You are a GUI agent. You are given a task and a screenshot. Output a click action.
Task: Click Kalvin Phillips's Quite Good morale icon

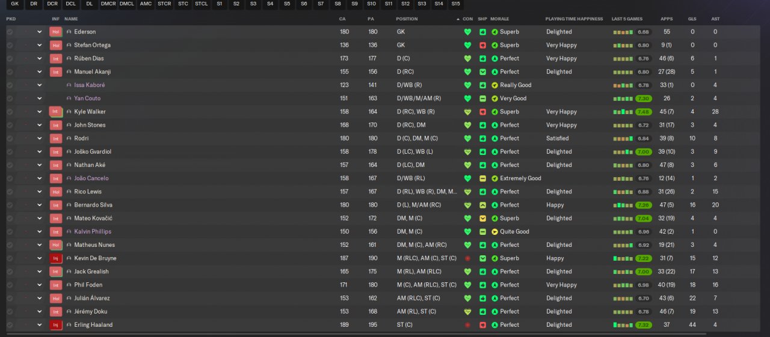coord(494,231)
